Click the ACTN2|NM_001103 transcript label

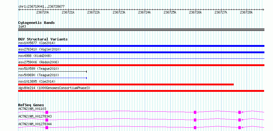tap(32, 109)
